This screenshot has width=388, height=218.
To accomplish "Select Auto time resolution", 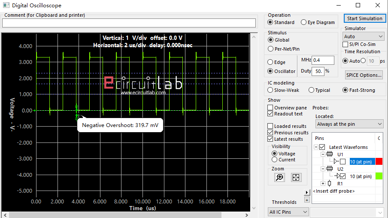I will tap(345, 61).
